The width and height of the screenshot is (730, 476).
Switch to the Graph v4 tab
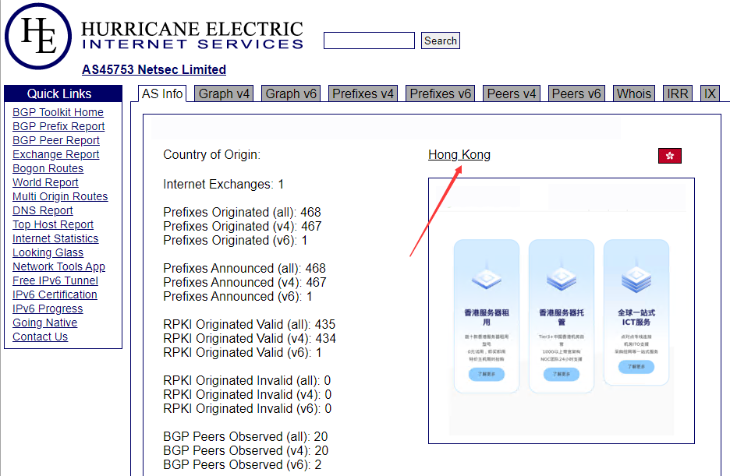224,93
